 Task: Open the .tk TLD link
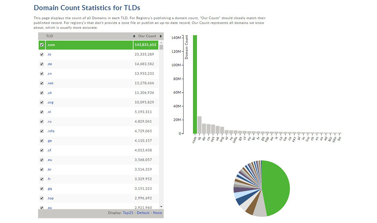(49, 55)
